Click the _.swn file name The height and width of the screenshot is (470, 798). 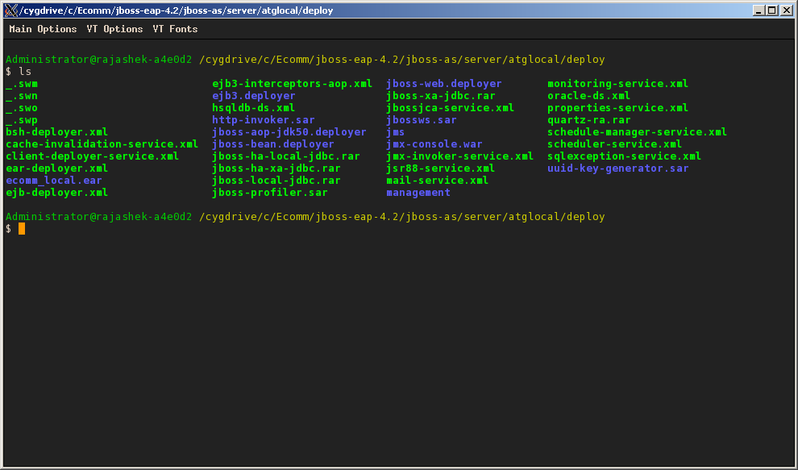(22, 96)
